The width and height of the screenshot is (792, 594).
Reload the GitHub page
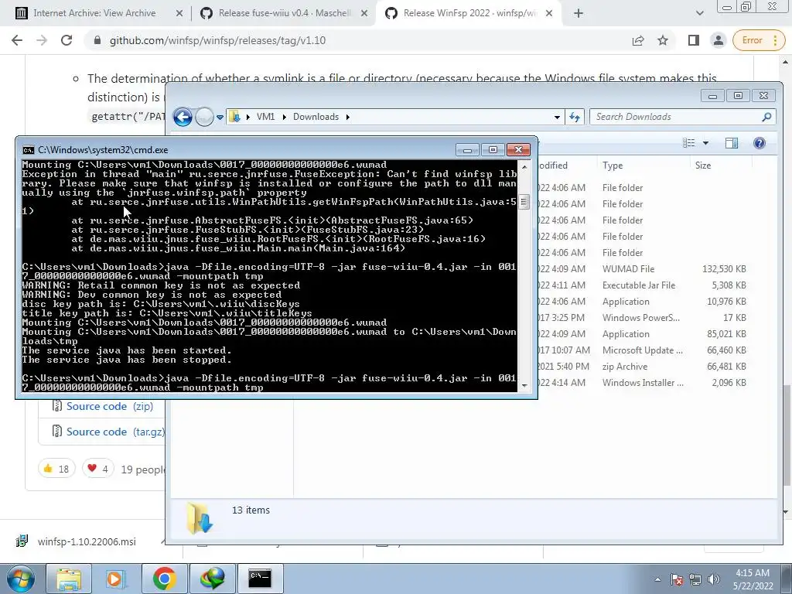pos(67,40)
